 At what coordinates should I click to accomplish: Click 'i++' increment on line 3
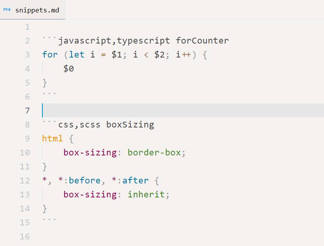point(184,55)
